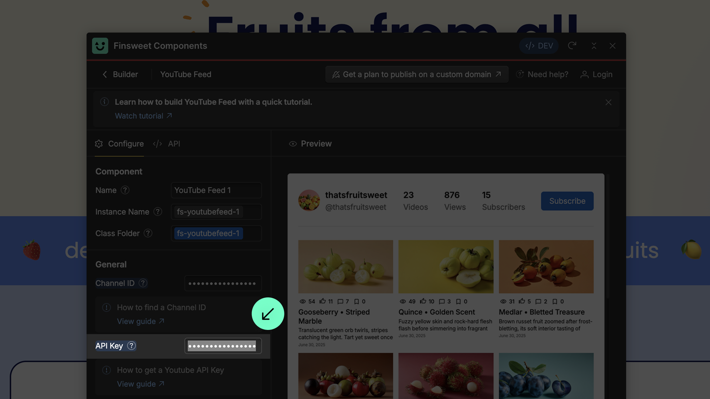Open View guide for finding Channel ID

click(x=141, y=321)
